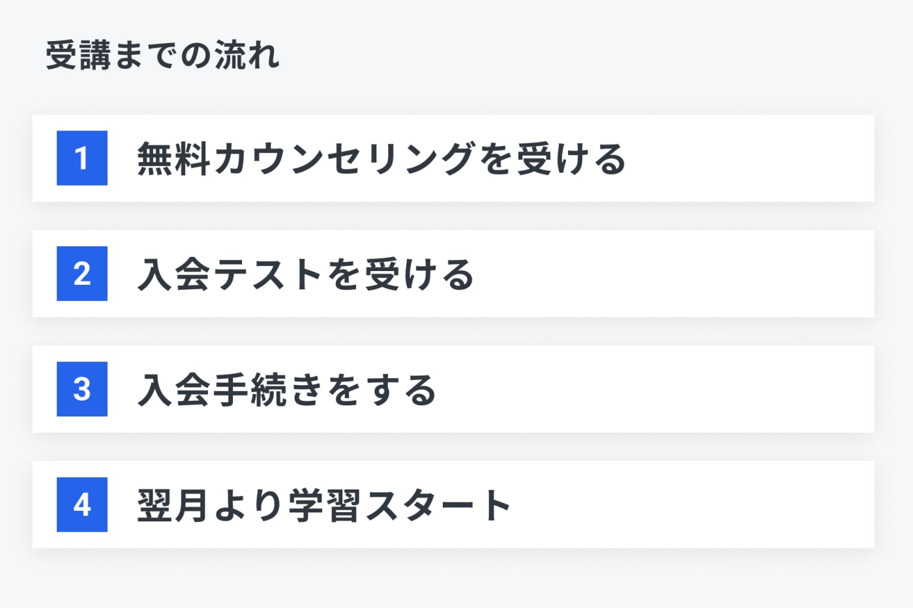This screenshot has height=608, width=913.
Task: Select the 翌月より学習スタート step text
Action: pyautogui.click(x=324, y=505)
